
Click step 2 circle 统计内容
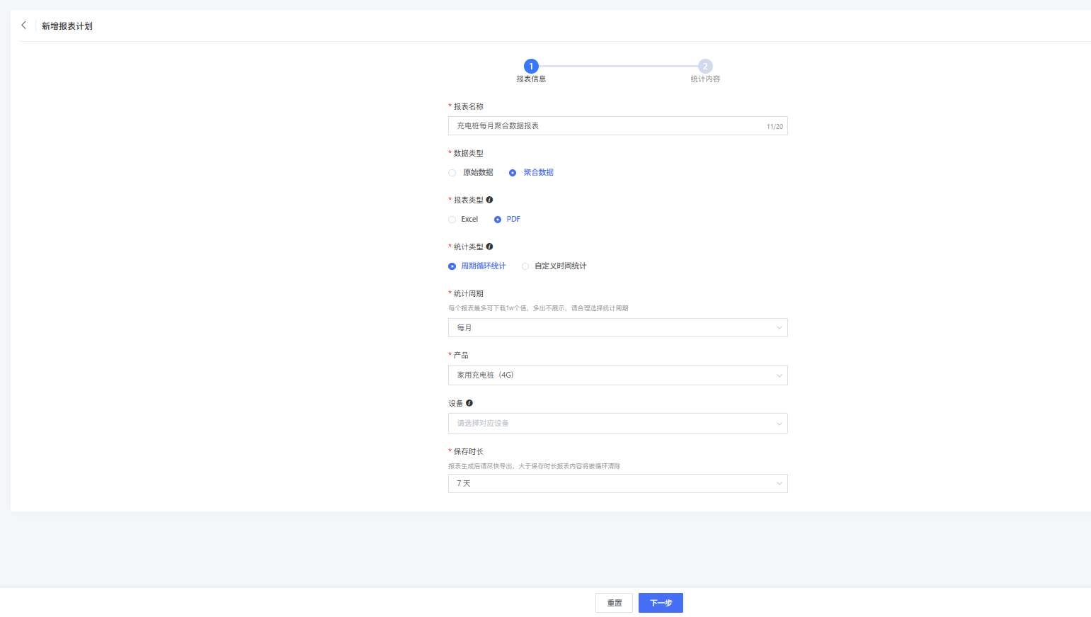(x=705, y=66)
